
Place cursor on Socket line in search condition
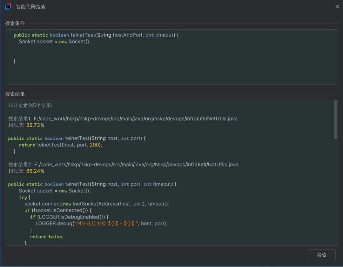point(55,42)
